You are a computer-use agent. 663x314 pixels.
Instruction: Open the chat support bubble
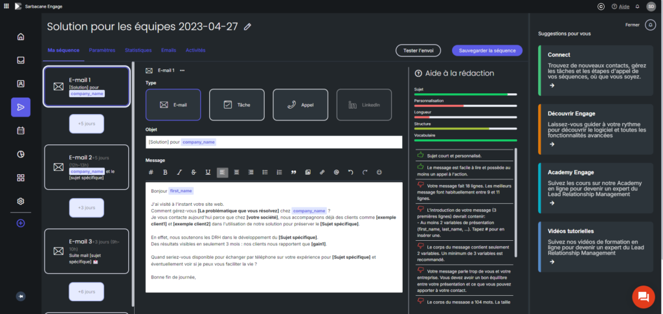[643, 297]
